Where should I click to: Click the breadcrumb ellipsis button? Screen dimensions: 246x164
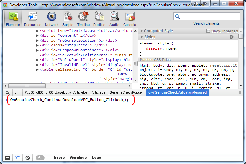pyautogui.click(x=17, y=93)
